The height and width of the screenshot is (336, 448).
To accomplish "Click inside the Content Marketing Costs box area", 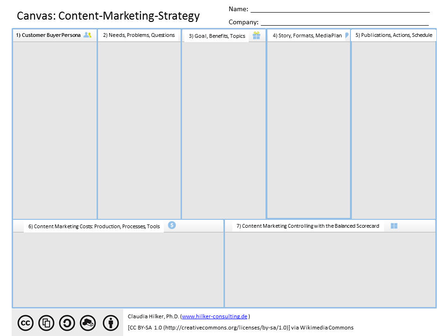I will point(118,269).
